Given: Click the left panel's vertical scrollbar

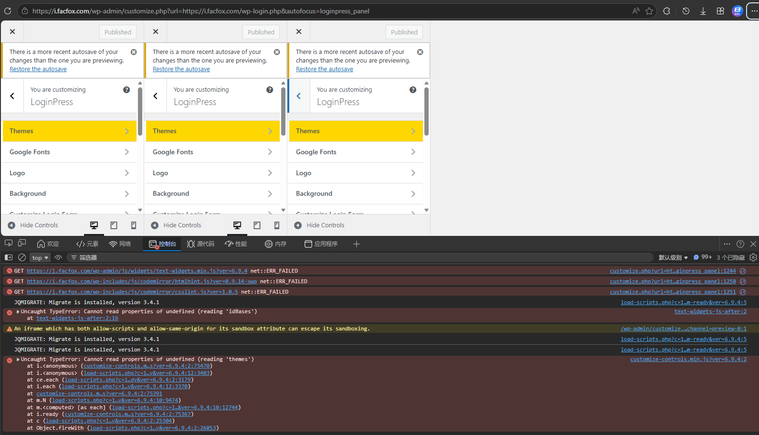Looking at the screenshot, I should tap(140, 112).
